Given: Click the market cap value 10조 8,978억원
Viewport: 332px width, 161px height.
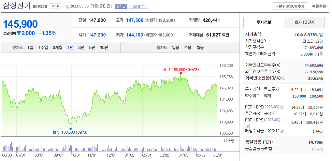Looking at the screenshot, I should pyautogui.click(x=309, y=34).
